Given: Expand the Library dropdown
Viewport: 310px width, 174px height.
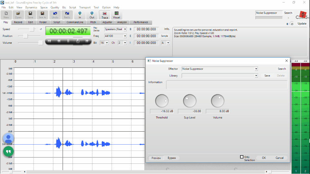Looking at the screenshot, I should point(256,76).
